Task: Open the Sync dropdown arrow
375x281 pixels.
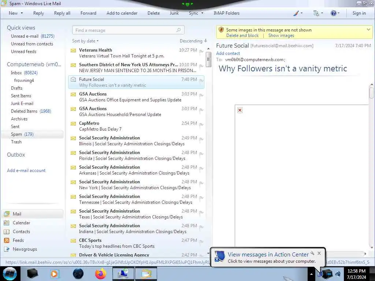Action: tap(202, 13)
